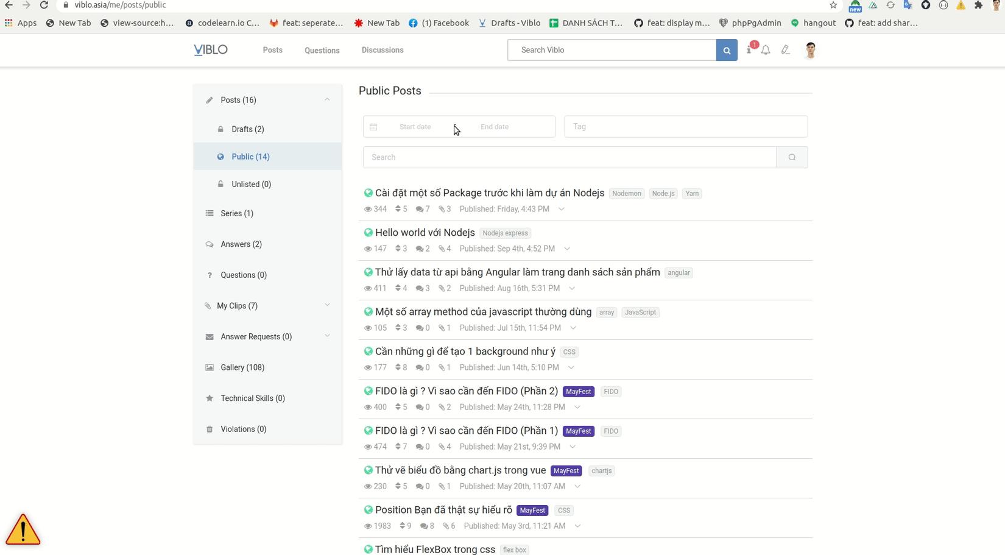
Task: Open the announcements icon with red badge
Action: click(750, 49)
